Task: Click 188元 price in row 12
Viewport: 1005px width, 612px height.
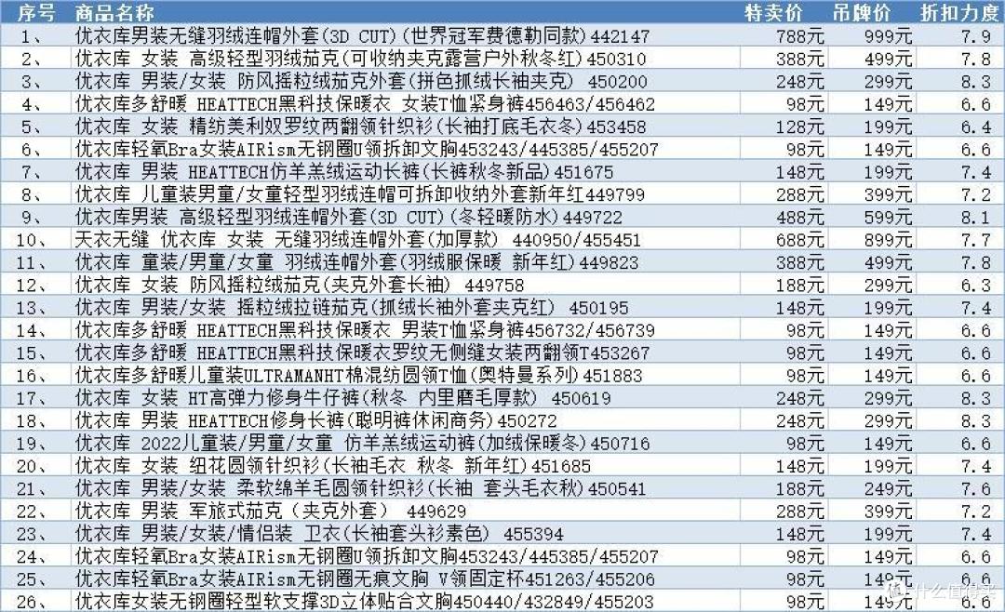Action: (800, 286)
